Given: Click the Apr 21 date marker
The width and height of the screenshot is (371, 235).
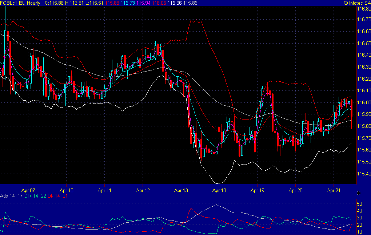Looking at the screenshot, I should coord(334,190).
